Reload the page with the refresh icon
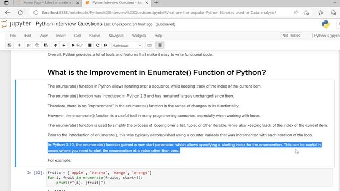 pos(20,13)
